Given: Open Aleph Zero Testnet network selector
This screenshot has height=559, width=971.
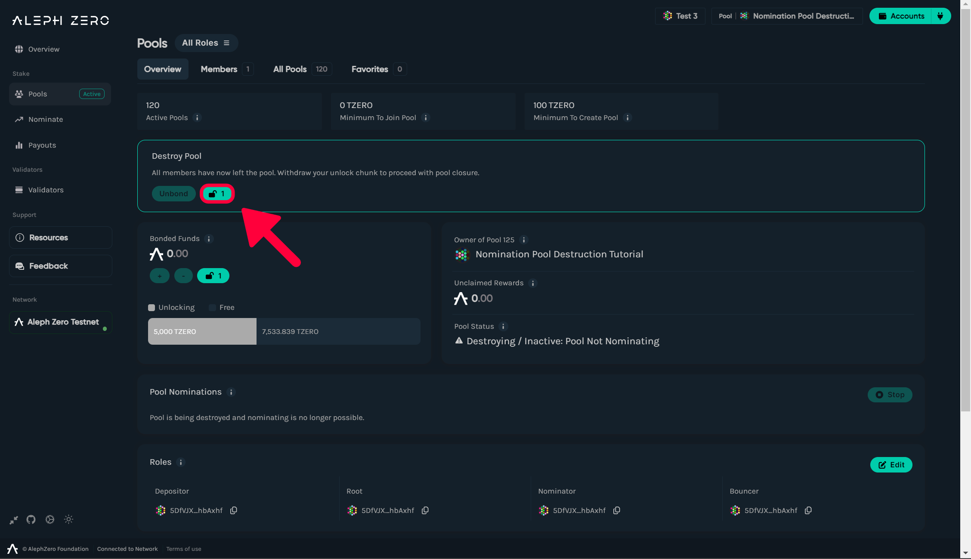Looking at the screenshot, I should (x=61, y=322).
